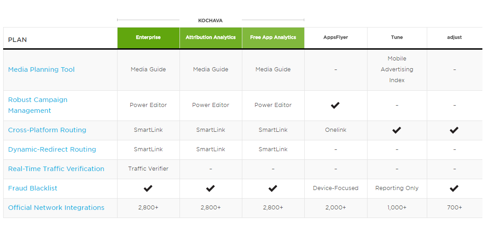Image resolution: width=486 pixels, height=232 pixels.
Task: Click the Tune column header
Action: click(397, 37)
